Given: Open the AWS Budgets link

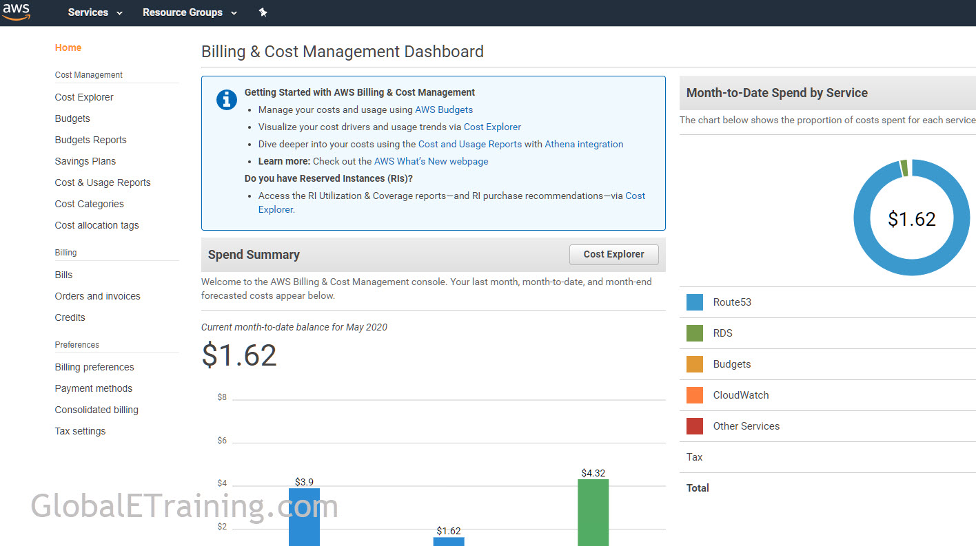Looking at the screenshot, I should [x=444, y=109].
